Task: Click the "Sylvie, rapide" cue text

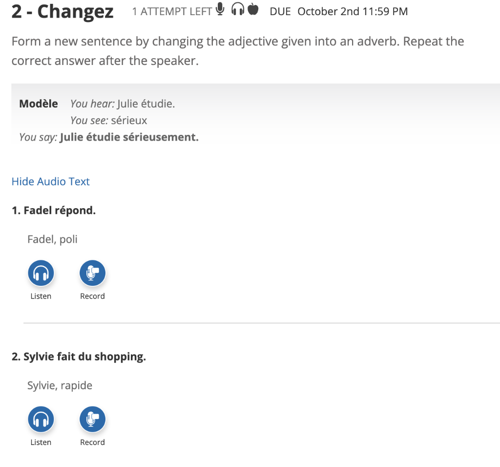Action: pos(60,385)
